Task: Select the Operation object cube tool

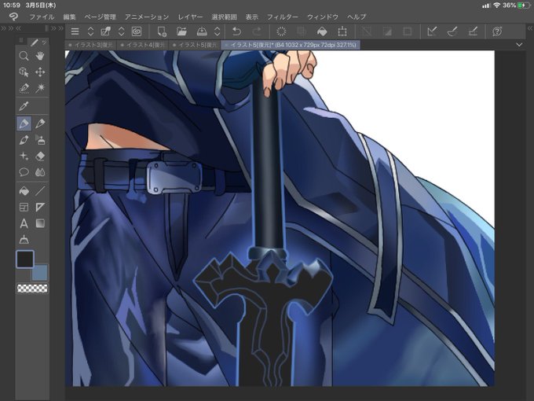Action: coord(24,72)
